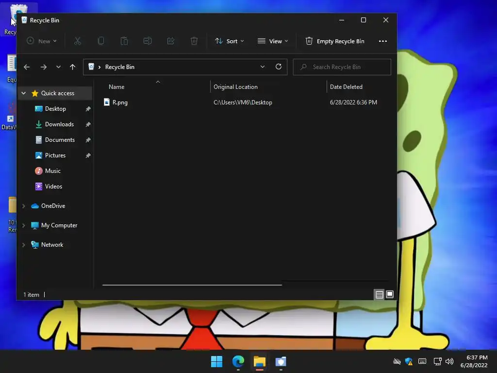Image resolution: width=497 pixels, height=373 pixels.
Task: Click the network tray icon
Action: click(x=437, y=361)
